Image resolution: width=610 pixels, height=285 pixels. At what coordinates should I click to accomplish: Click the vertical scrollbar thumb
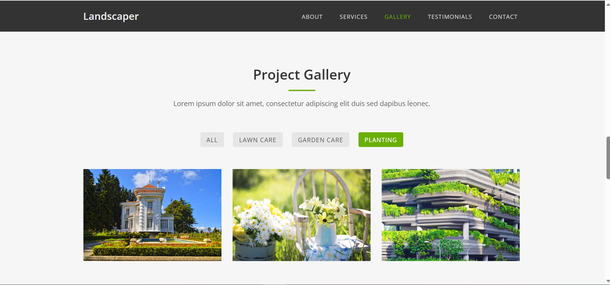click(x=608, y=158)
